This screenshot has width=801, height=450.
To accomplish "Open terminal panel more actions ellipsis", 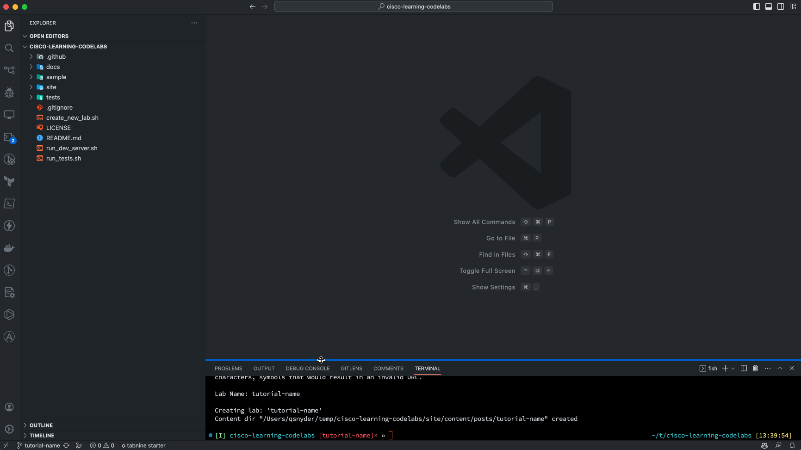I will point(768,368).
